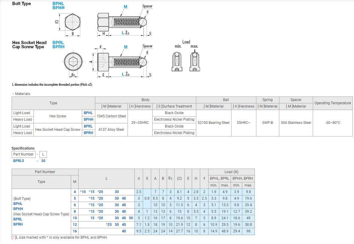Viewport: 354px width, 244px height.
Task: Select the BPRH code beside Hex Socket Head heading
Action: 58,47
